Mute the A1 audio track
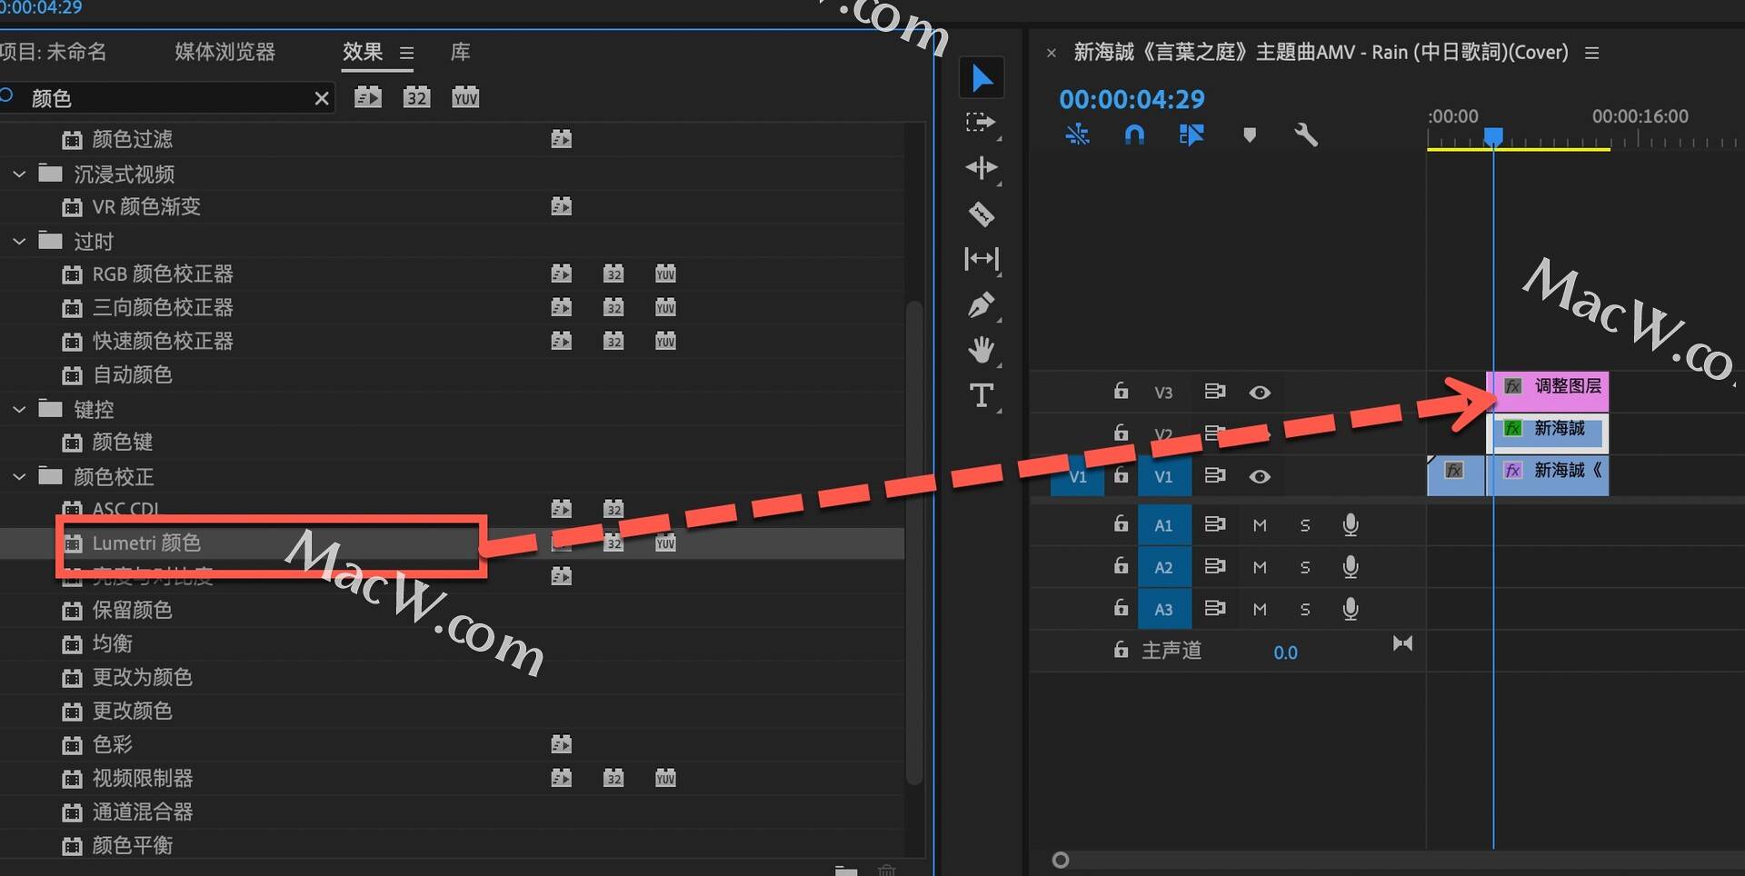This screenshot has width=1745, height=876. (x=1260, y=525)
